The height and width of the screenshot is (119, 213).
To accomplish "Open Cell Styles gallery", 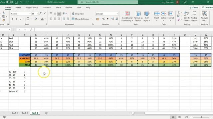I will click(147, 17).
